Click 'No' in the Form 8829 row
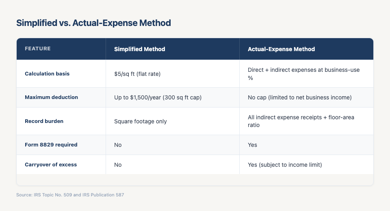Viewport: 390px width, 211px height. (118, 145)
